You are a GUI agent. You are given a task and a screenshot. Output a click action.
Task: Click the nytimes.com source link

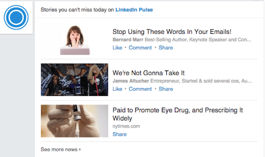pos(126,126)
